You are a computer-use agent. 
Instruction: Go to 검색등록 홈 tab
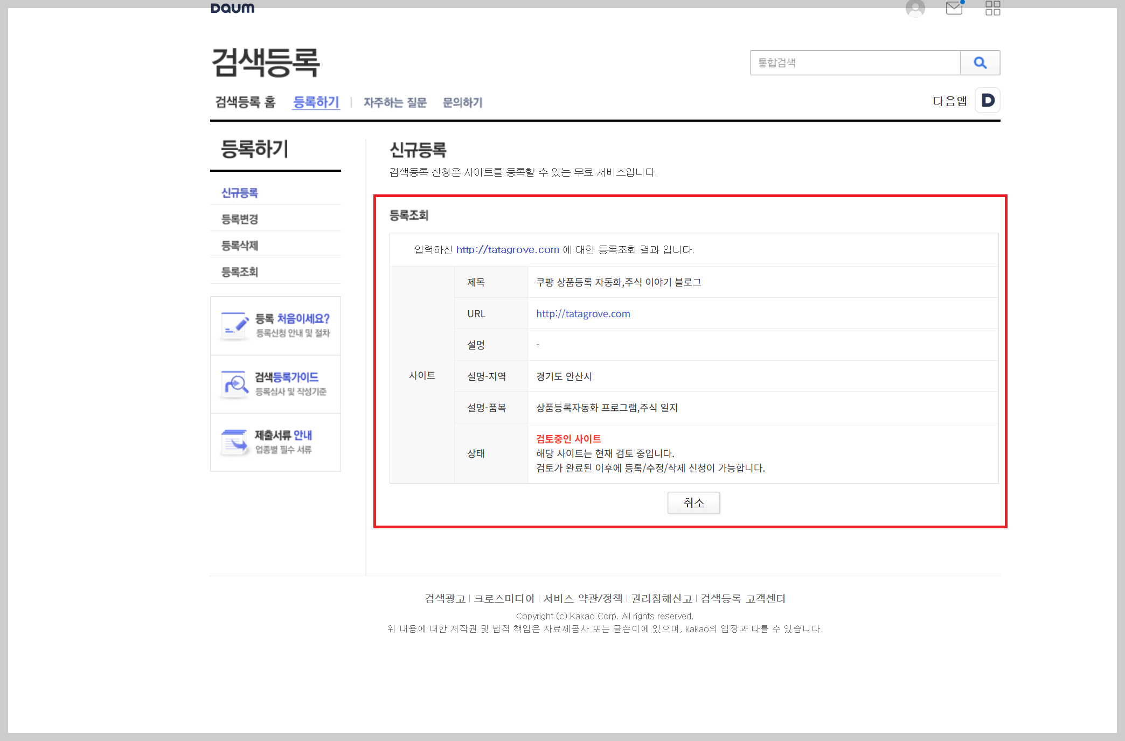(245, 102)
